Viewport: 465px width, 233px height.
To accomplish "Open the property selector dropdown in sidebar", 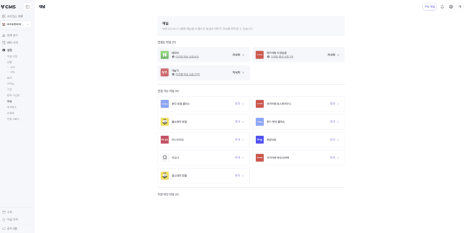I will [x=16, y=24].
